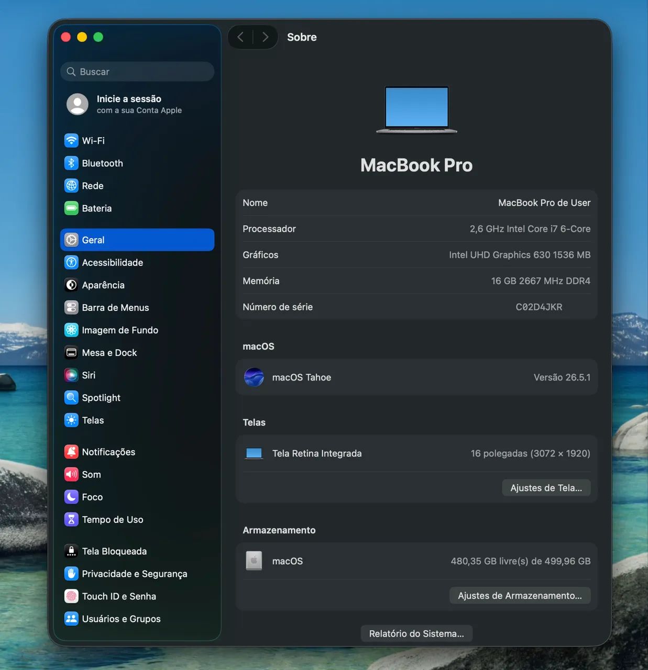The width and height of the screenshot is (648, 670).
Task: Select the Aparência icon
Action: pos(71,285)
